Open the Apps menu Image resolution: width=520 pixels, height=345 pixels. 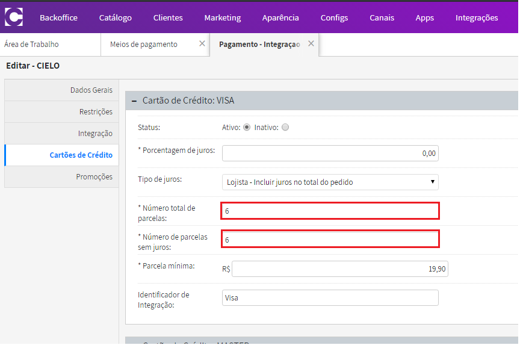[x=425, y=17]
